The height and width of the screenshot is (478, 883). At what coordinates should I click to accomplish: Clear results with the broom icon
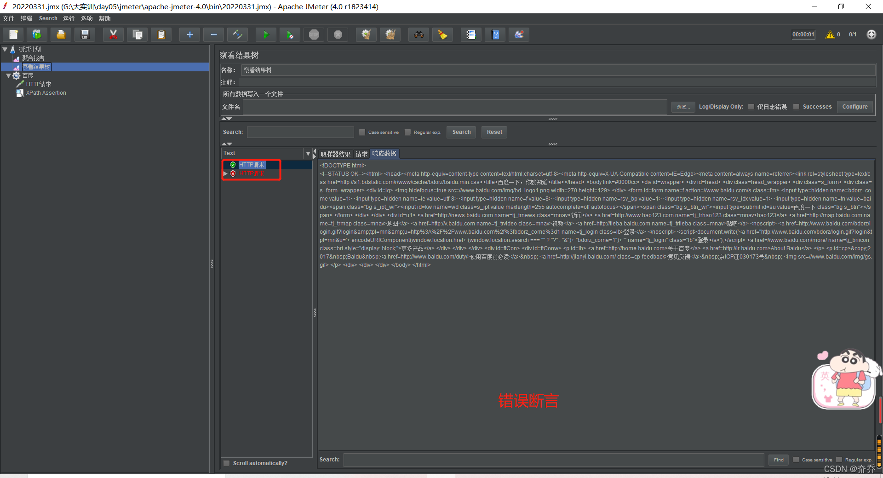pos(367,35)
